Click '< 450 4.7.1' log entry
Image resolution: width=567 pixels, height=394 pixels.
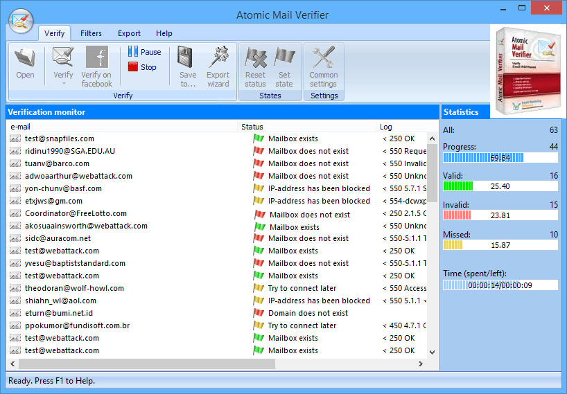pos(404,325)
